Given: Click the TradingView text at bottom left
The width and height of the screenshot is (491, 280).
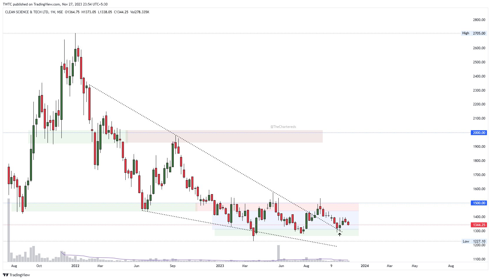Looking at the screenshot, I should [20, 275].
